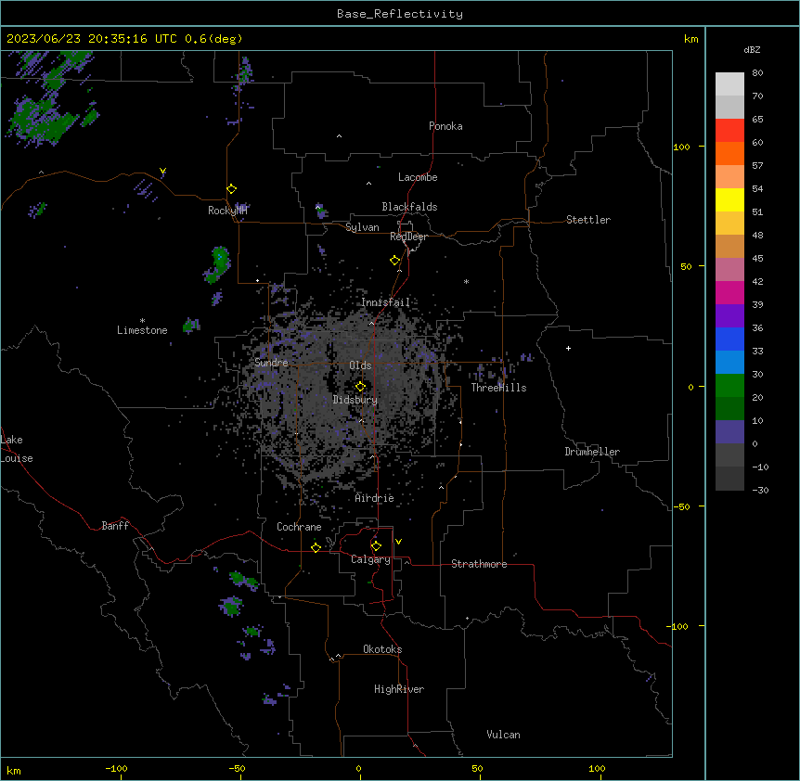Click the Limestone label

pos(142,330)
